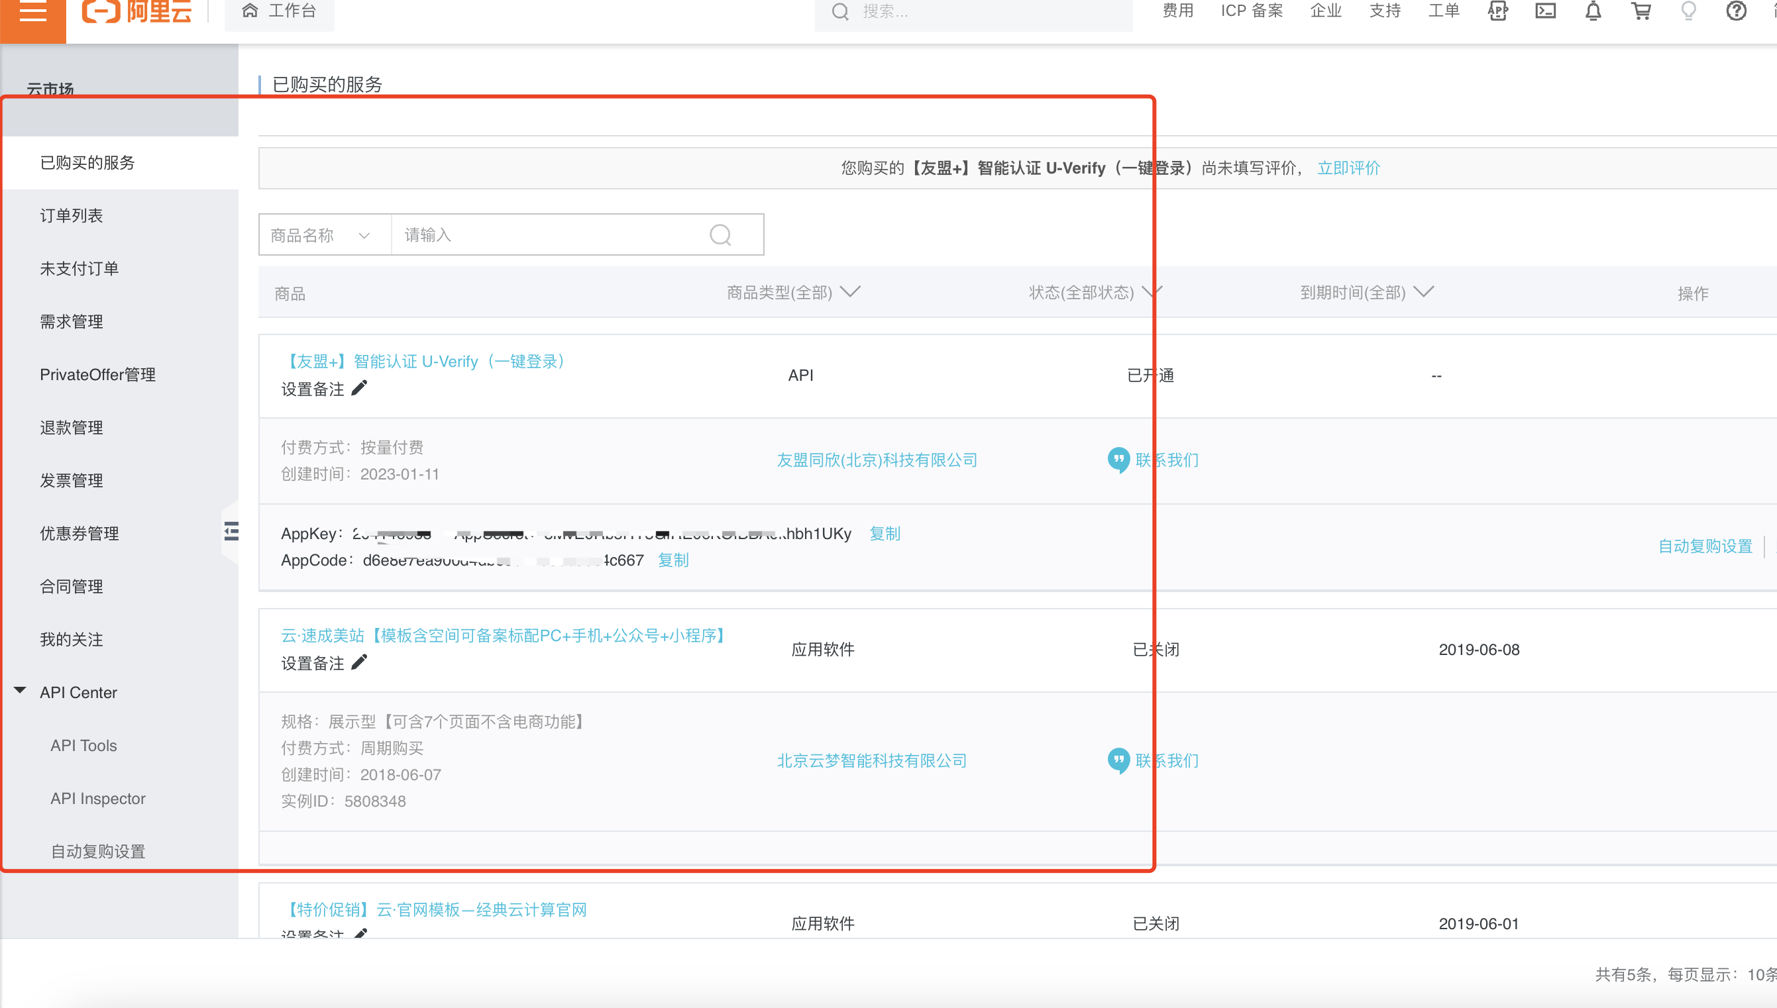Image resolution: width=1777 pixels, height=1008 pixels.
Task: Open 发票管理 in the sidebar menu
Action: 72,481
